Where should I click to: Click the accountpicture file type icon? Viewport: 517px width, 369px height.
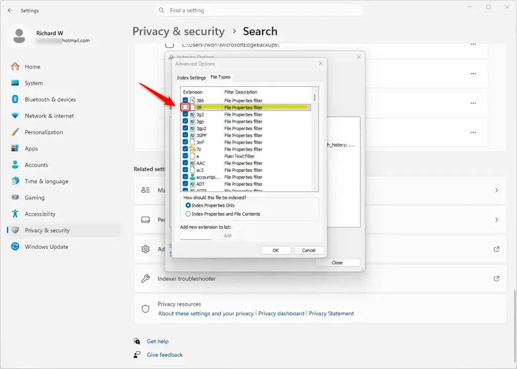coord(192,177)
